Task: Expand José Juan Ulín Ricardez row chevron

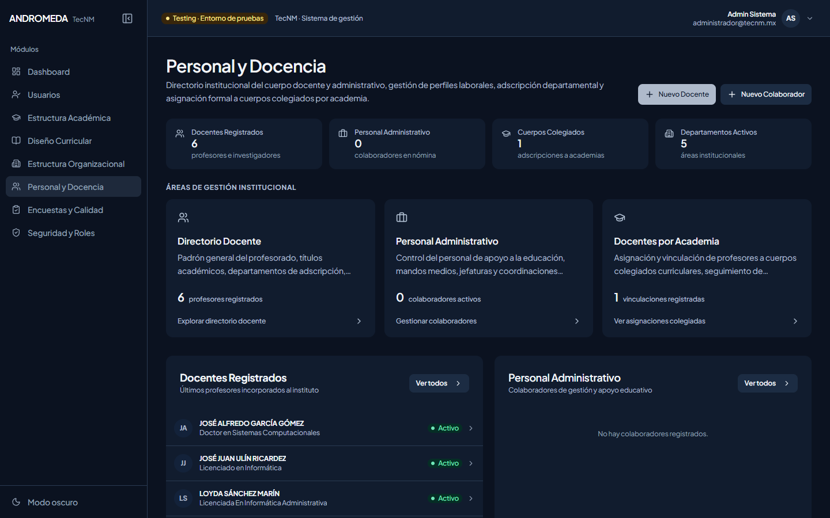Action: pos(471,463)
